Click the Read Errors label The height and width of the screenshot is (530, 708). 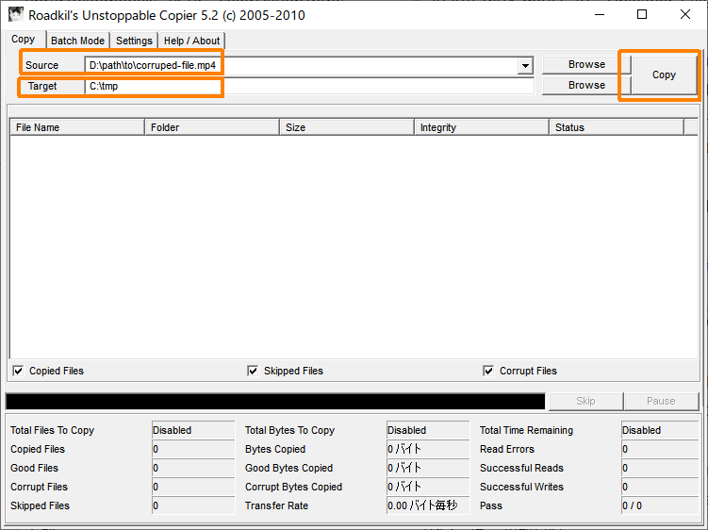pyautogui.click(x=507, y=449)
